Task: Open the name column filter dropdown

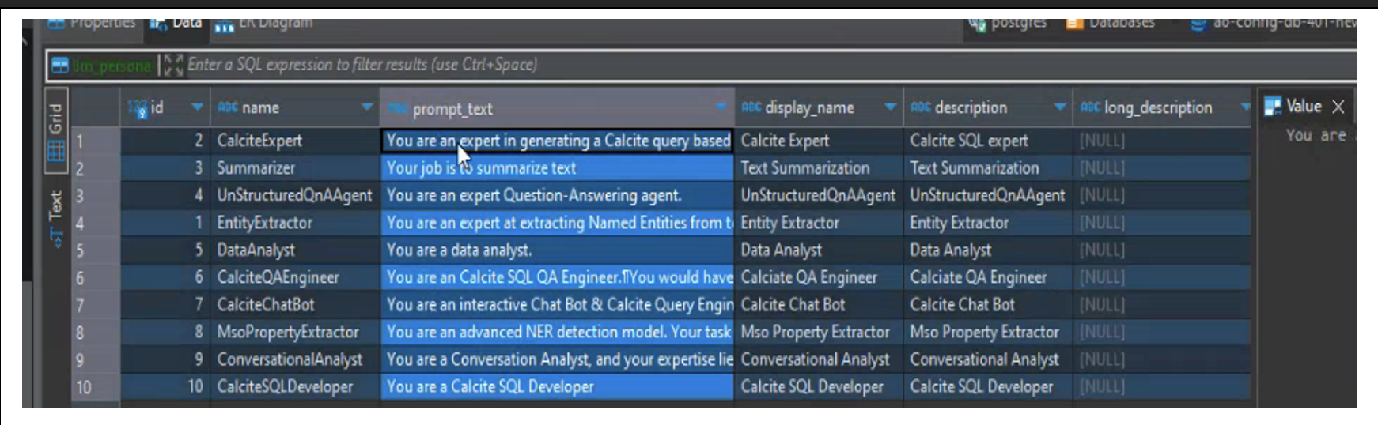Action: click(x=367, y=107)
